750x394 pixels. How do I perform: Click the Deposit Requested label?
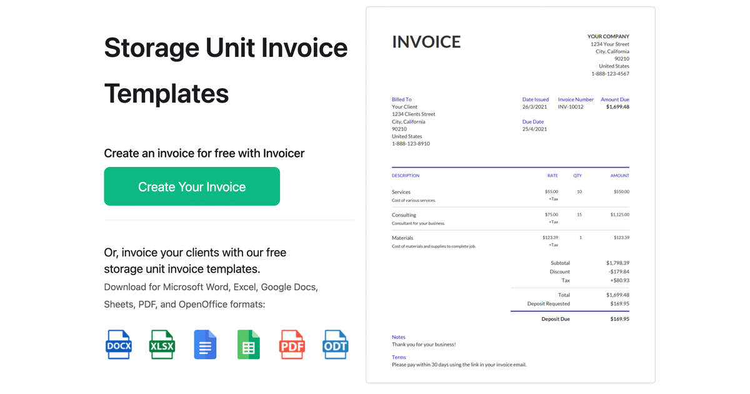549,304
